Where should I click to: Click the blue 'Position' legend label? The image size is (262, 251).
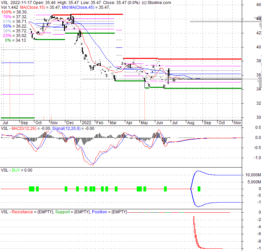pyautogui.click(x=99, y=212)
